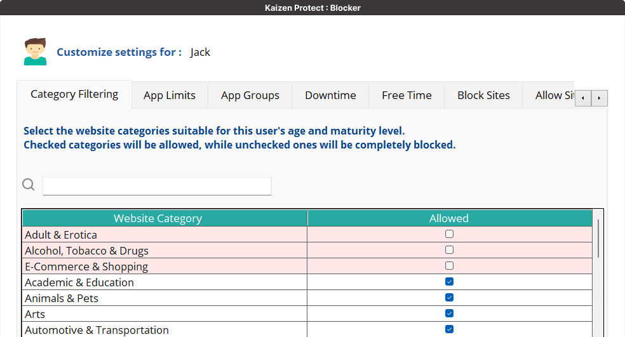This screenshot has width=625, height=337.
Task: Switch to the App Groups tab
Action: (250, 95)
